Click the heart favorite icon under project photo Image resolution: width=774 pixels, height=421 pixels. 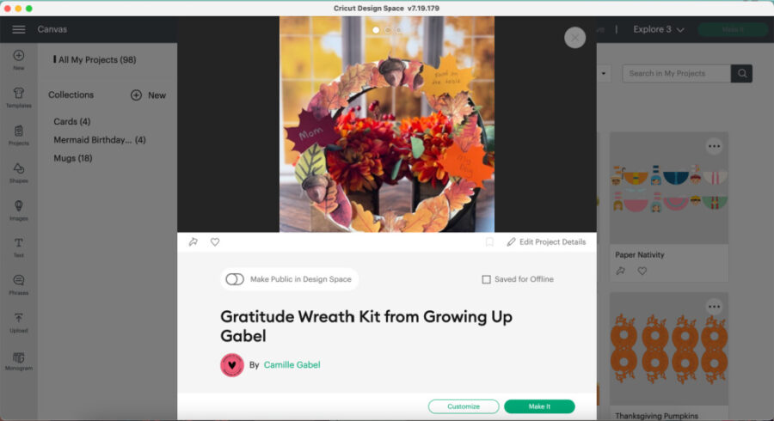pyautogui.click(x=215, y=242)
